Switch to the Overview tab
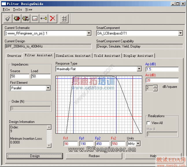Viewport: 187px width, 167px height. [x=14, y=56]
